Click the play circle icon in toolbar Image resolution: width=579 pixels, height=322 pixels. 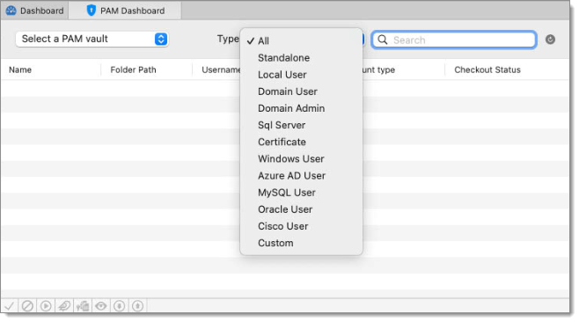tap(46, 306)
